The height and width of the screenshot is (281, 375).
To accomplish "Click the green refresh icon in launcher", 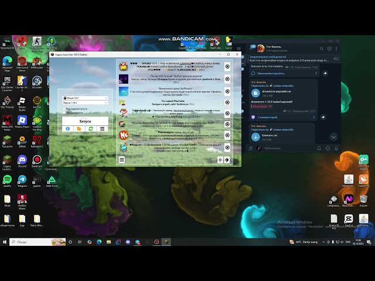I will click(91, 129).
